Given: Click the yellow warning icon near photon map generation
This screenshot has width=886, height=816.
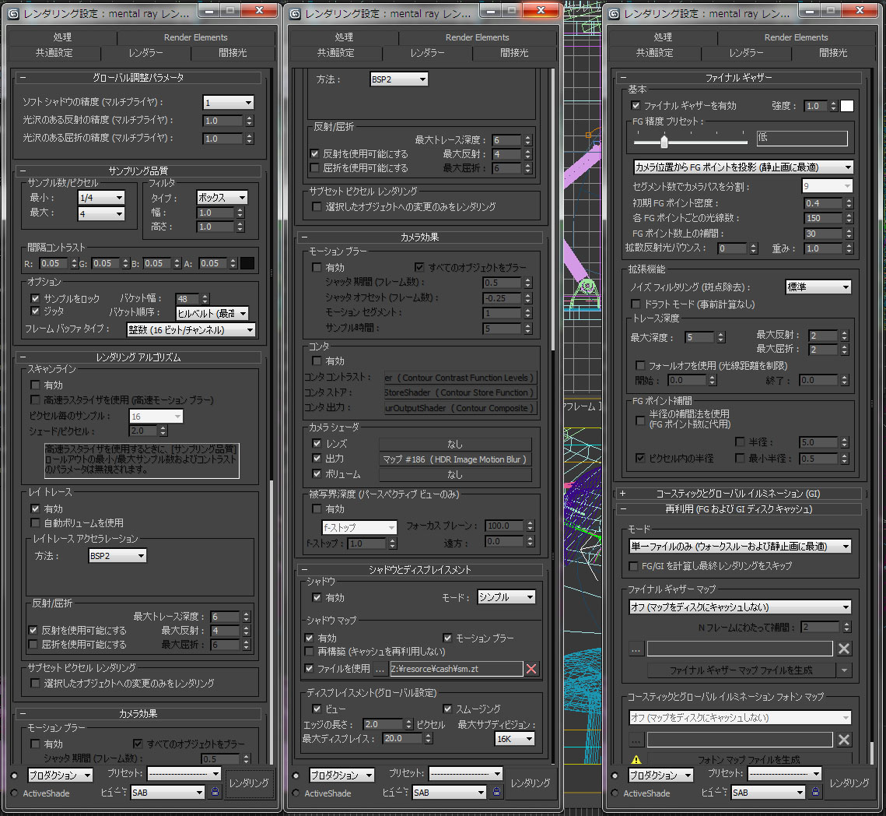Looking at the screenshot, I should pyautogui.click(x=636, y=760).
